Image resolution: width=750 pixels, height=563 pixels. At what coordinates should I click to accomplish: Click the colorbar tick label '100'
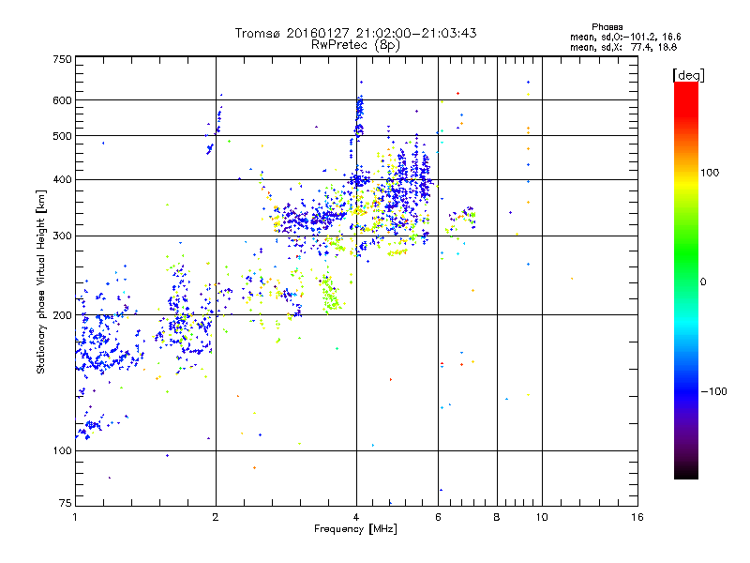click(710, 173)
